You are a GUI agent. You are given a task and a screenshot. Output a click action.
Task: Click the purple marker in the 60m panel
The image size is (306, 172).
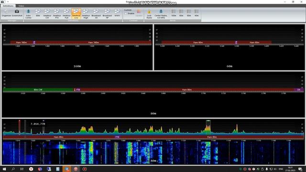(236, 43)
